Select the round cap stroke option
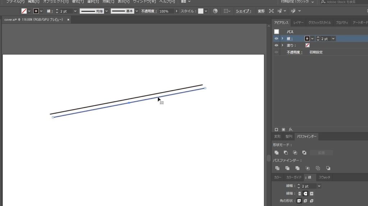Screen dimensions: 368x206 click(x=305, y=193)
